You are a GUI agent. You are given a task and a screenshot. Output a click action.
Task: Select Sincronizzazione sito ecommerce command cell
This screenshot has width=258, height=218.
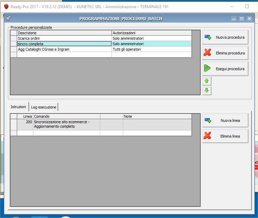click(x=66, y=125)
